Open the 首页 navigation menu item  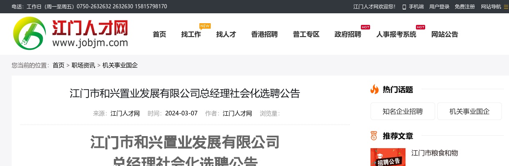tap(159, 34)
